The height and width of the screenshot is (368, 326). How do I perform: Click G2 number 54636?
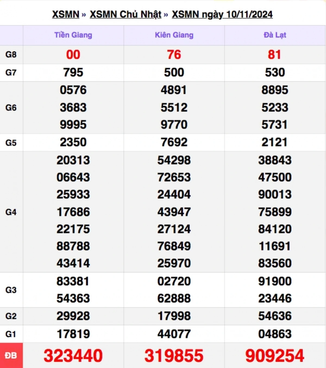[275, 316]
